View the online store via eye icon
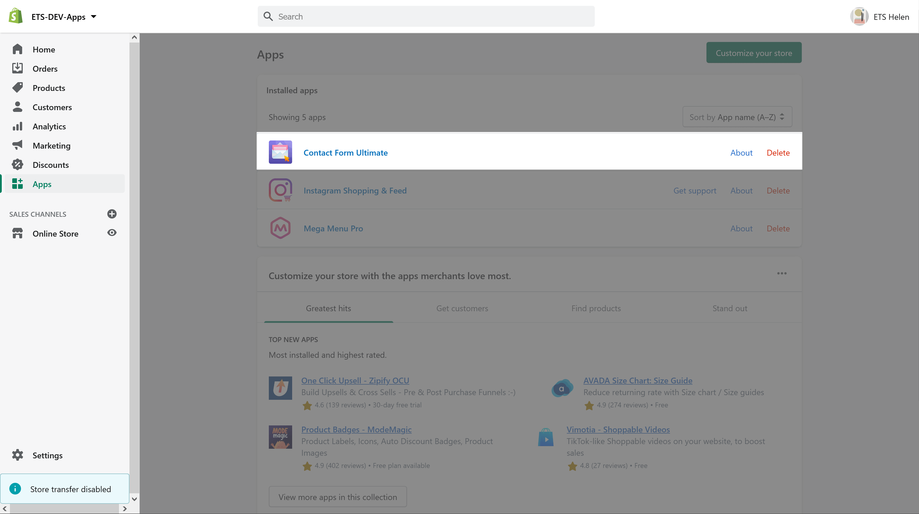 pyautogui.click(x=112, y=233)
